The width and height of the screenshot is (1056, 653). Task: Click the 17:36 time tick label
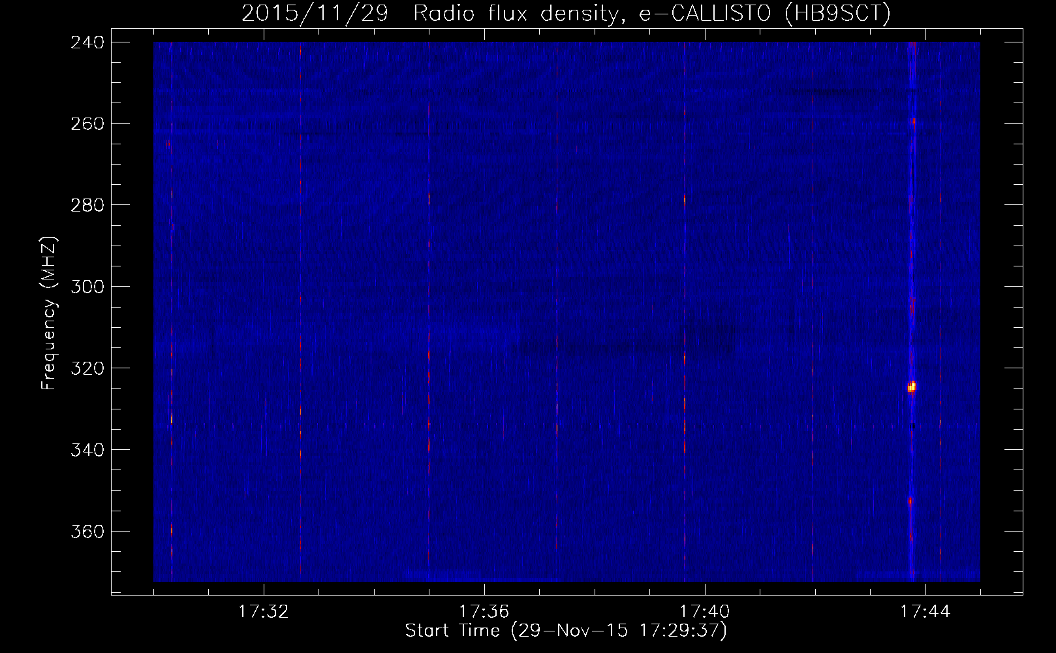[x=484, y=612]
